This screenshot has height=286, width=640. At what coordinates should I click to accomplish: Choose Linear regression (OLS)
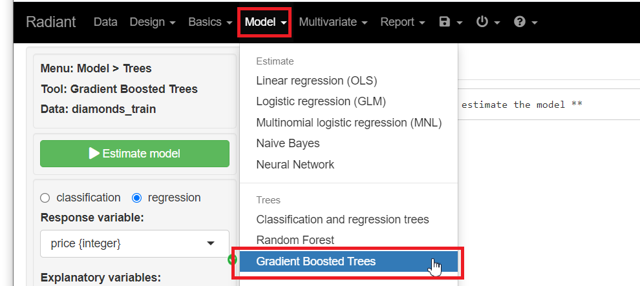(316, 81)
